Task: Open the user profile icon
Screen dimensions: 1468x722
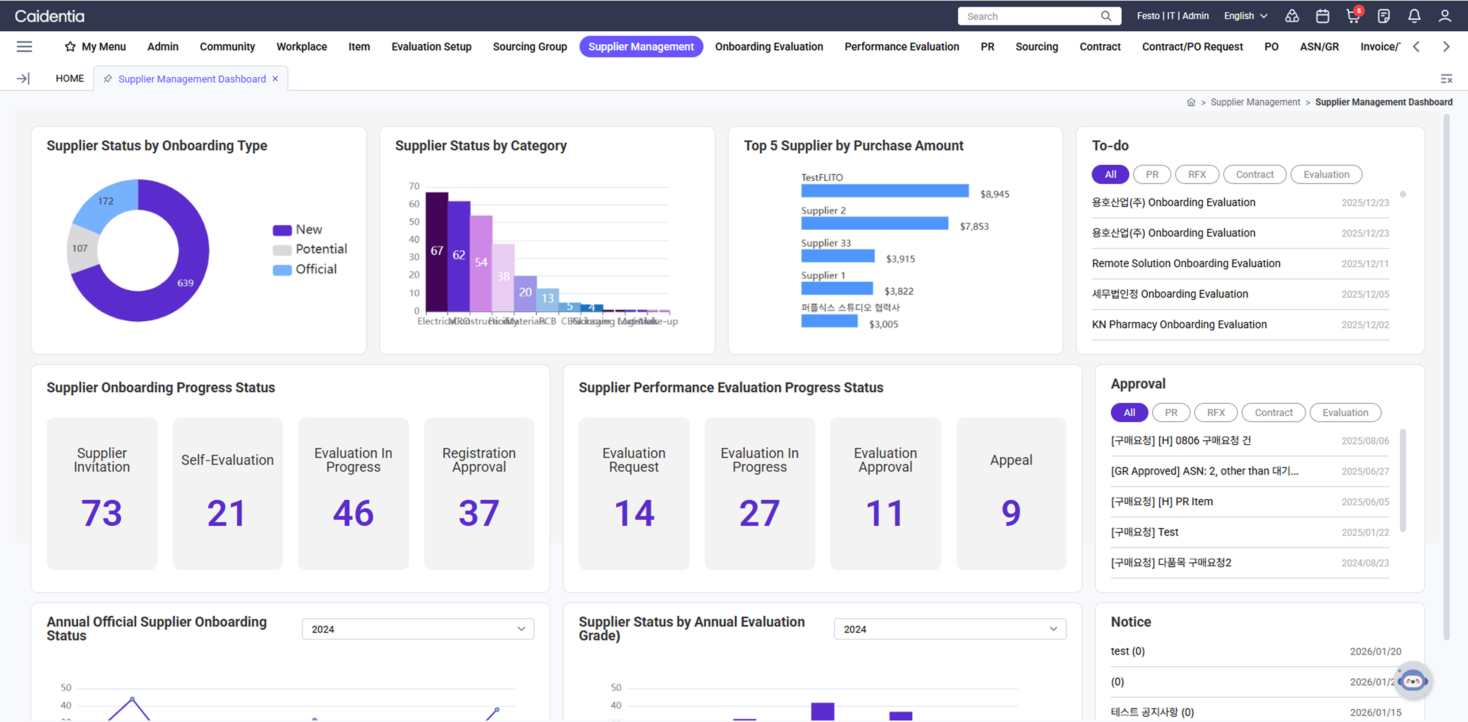Action: pos(1444,16)
